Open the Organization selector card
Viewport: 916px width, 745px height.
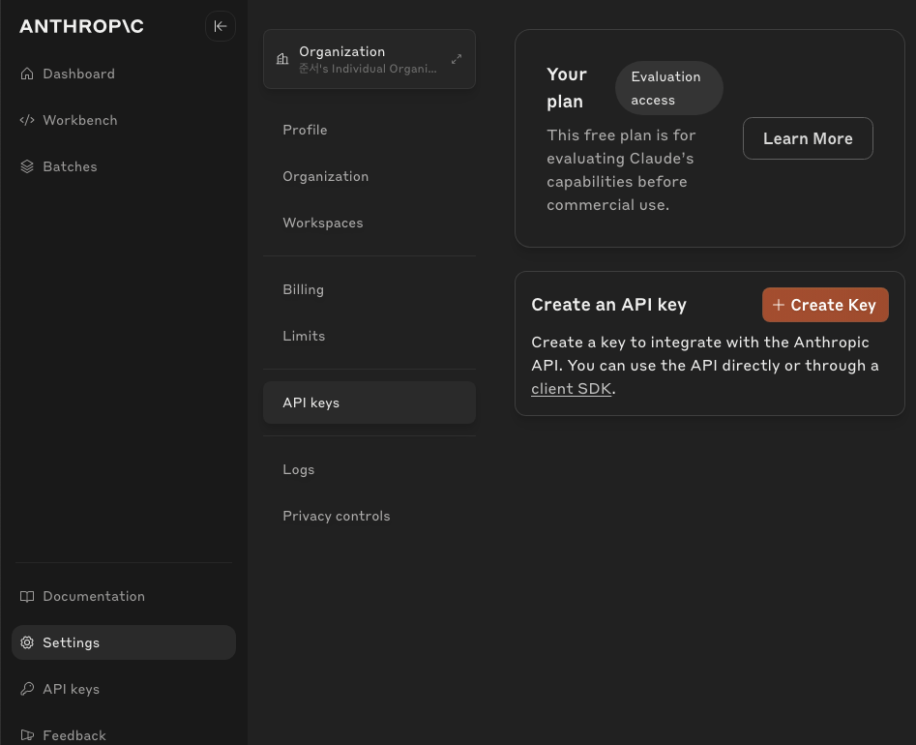click(x=369, y=59)
